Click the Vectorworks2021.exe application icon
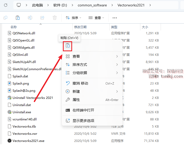 (9, 141)
